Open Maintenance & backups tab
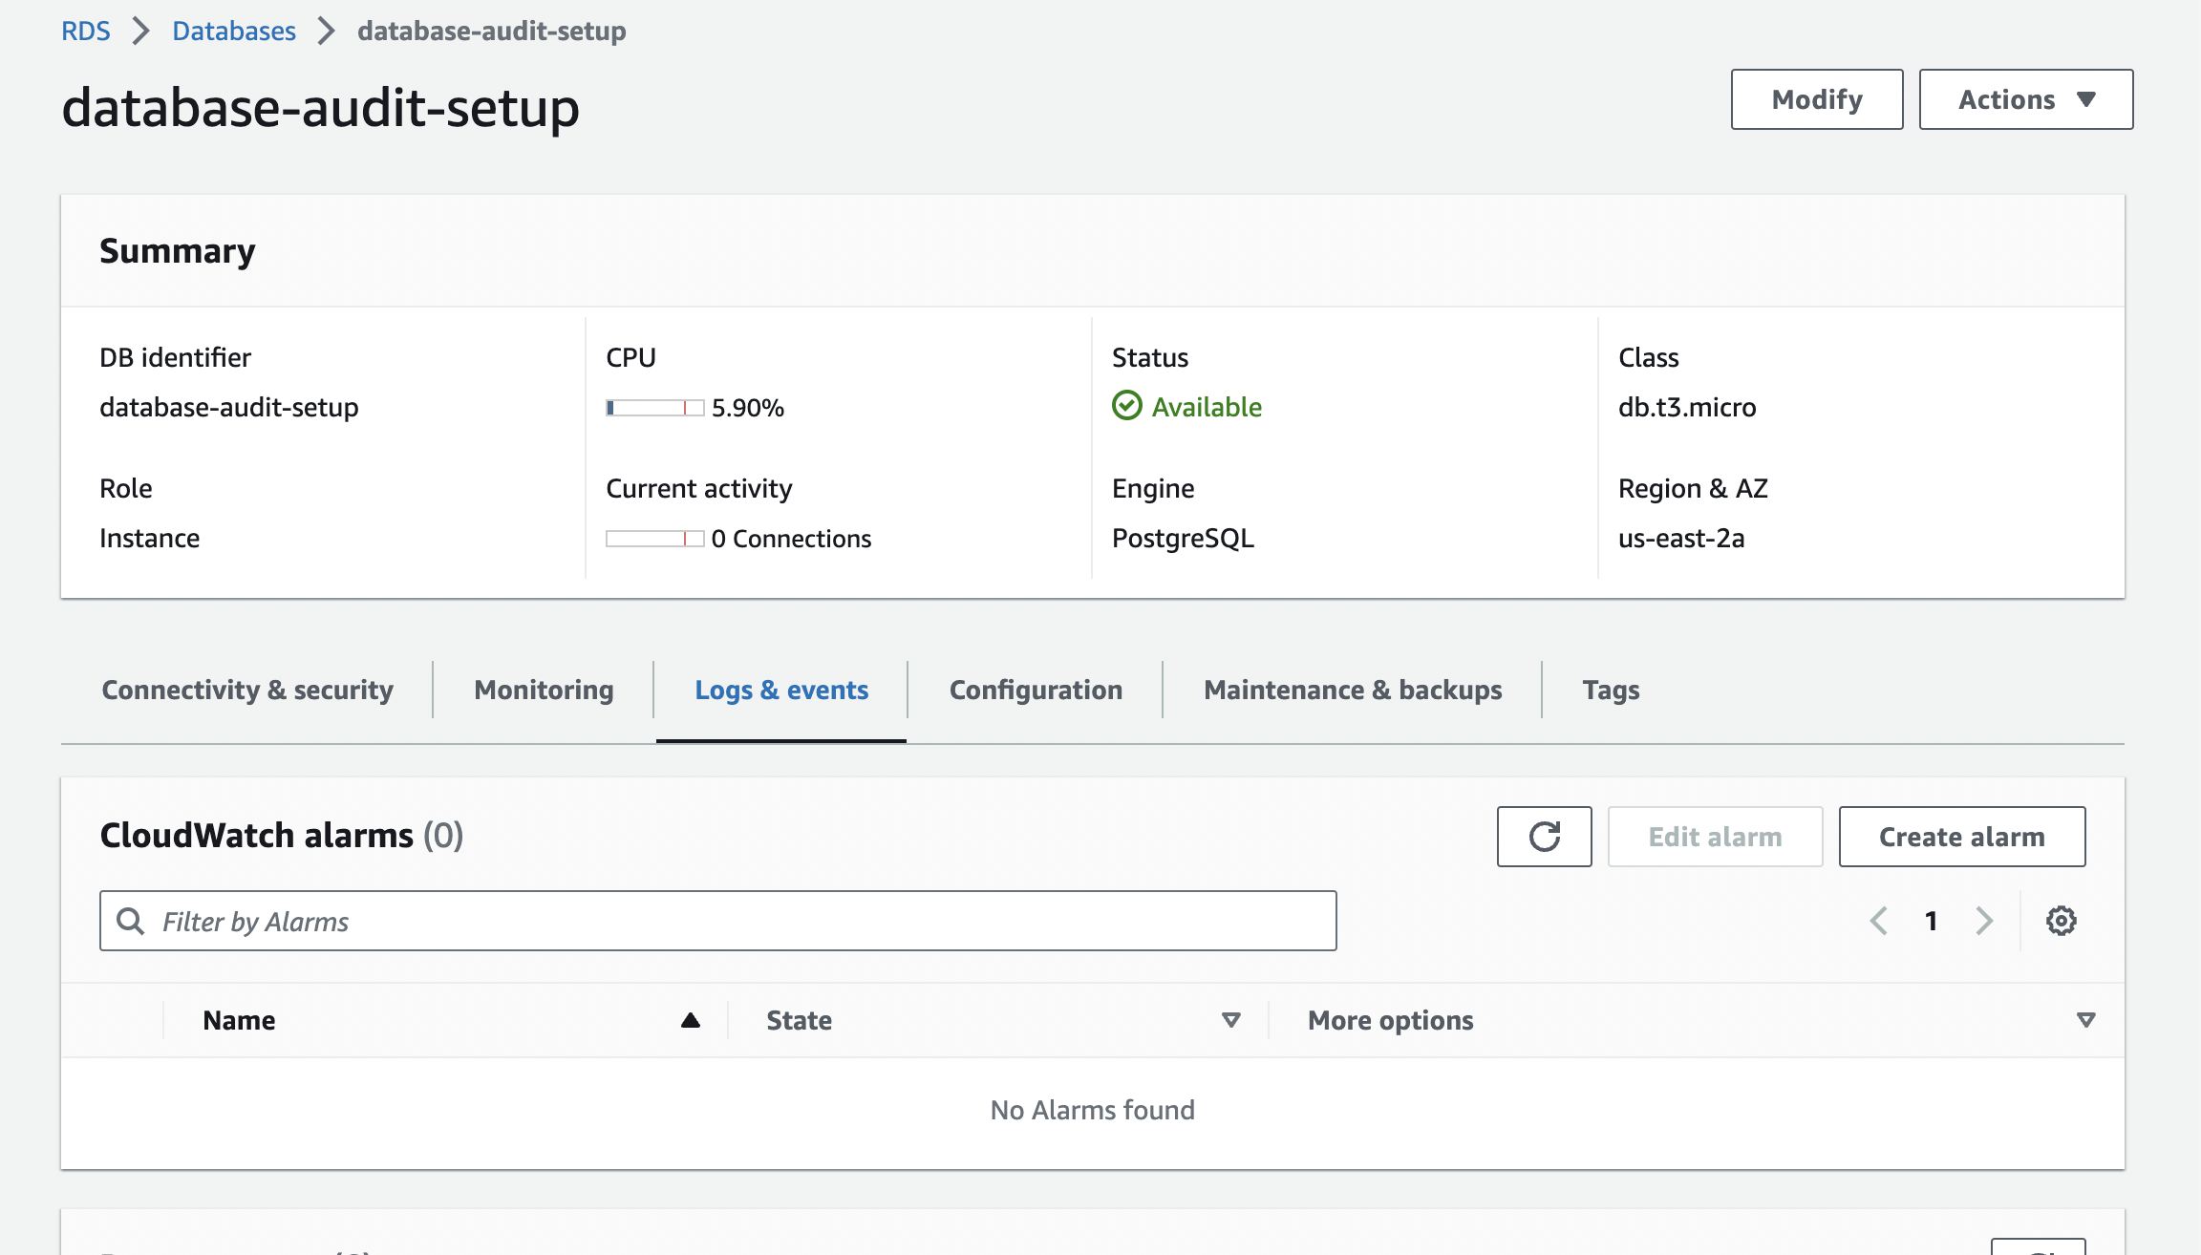 (1353, 690)
